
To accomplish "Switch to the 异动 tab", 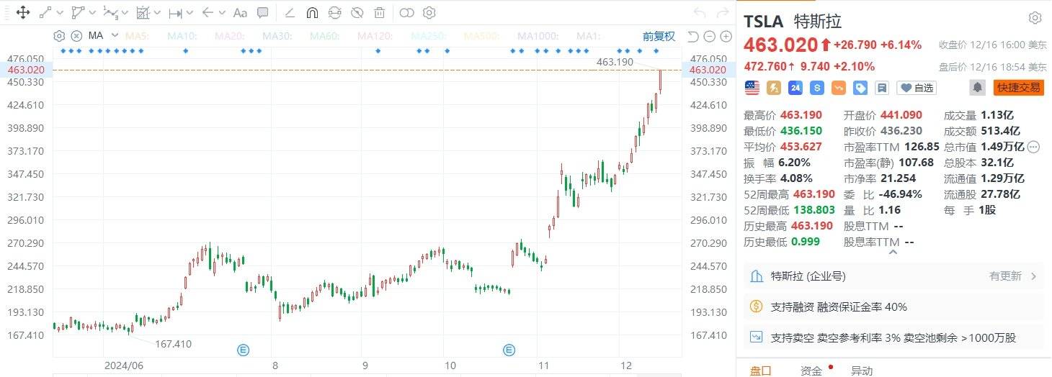I will pyautogui.click(x=862, y=371).
